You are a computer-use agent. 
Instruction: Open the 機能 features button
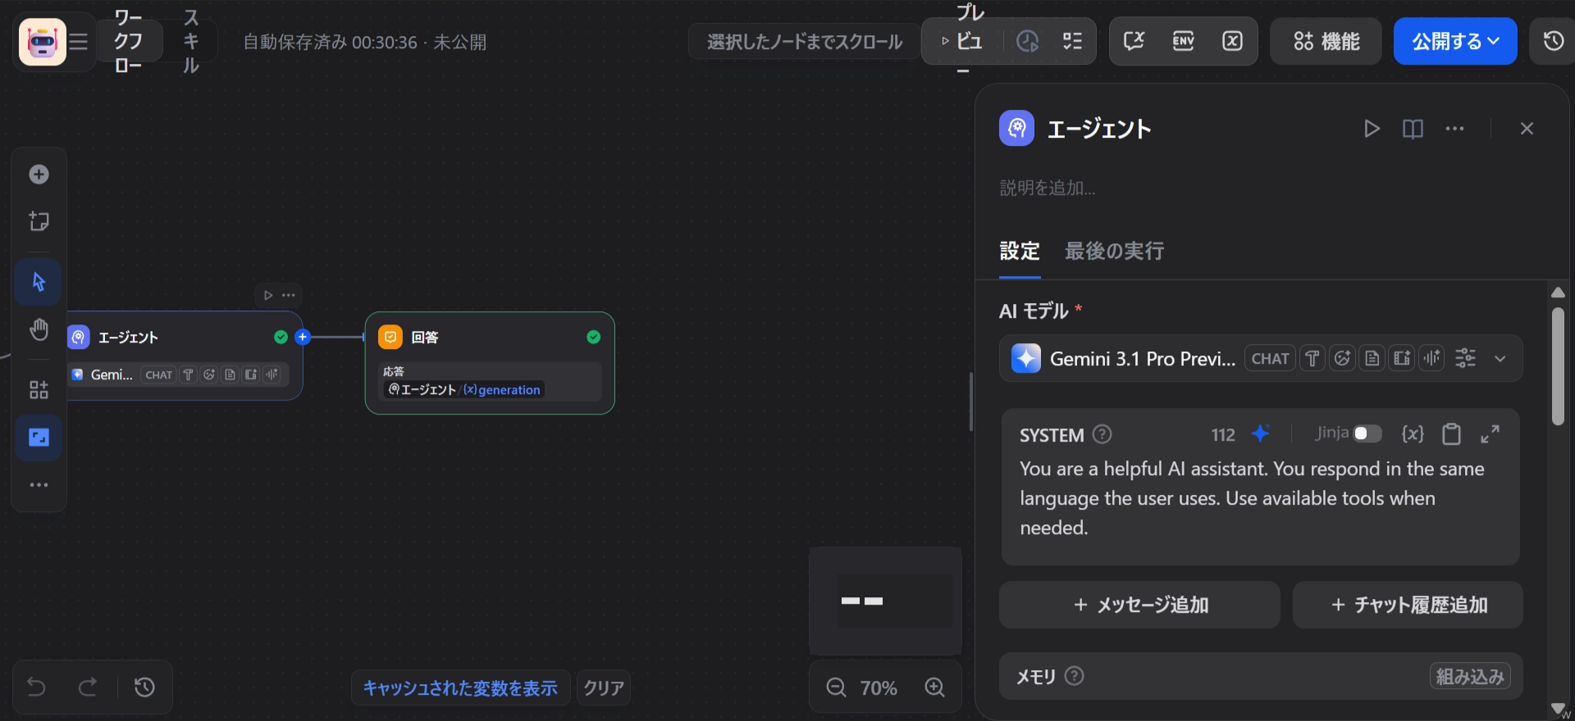tap(1326, 41)
